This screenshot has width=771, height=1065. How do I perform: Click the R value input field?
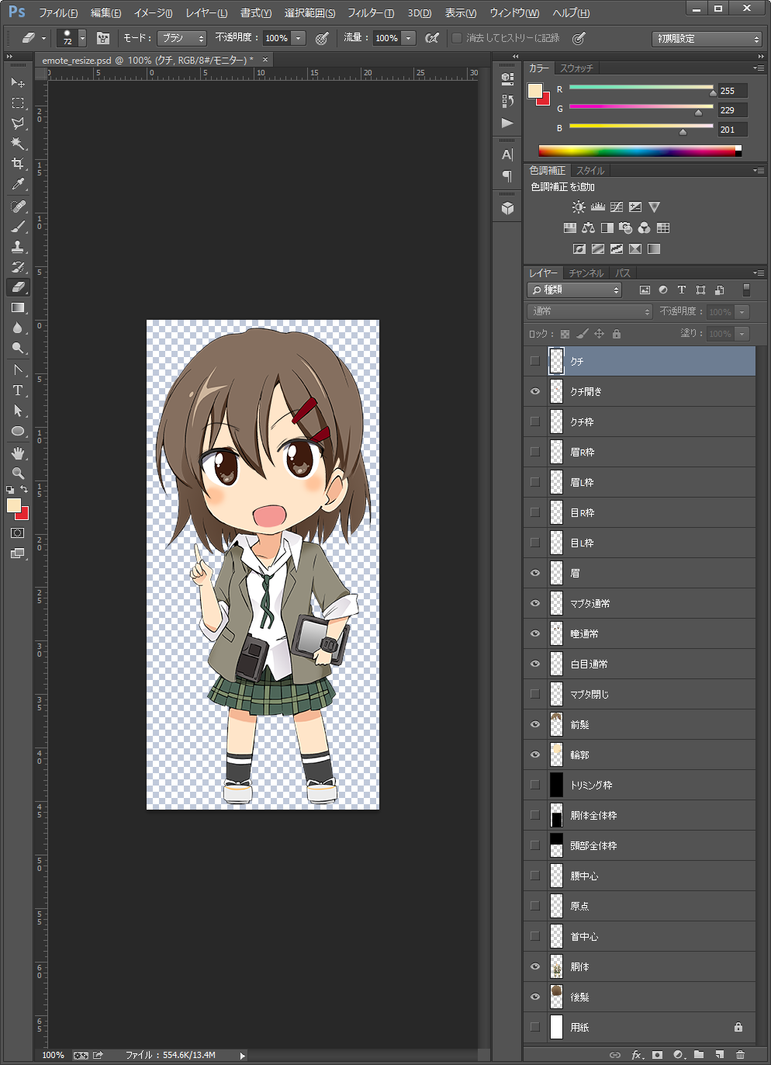731,91
